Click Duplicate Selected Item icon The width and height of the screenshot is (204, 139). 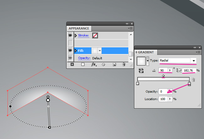pos(114,64)
